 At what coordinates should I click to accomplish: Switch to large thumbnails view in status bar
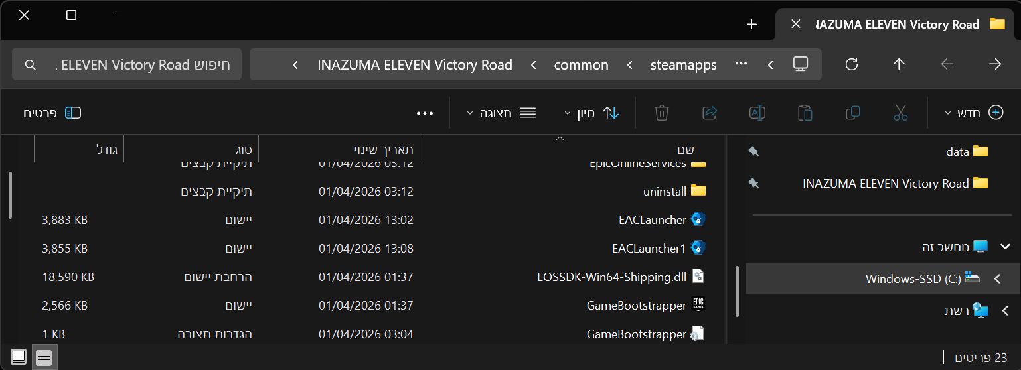click(19, 358)
